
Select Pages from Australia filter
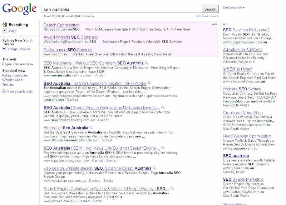click(18, 64)
